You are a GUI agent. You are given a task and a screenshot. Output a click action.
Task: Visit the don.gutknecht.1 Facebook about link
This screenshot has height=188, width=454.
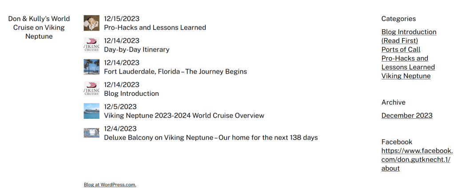pos(417,159)
